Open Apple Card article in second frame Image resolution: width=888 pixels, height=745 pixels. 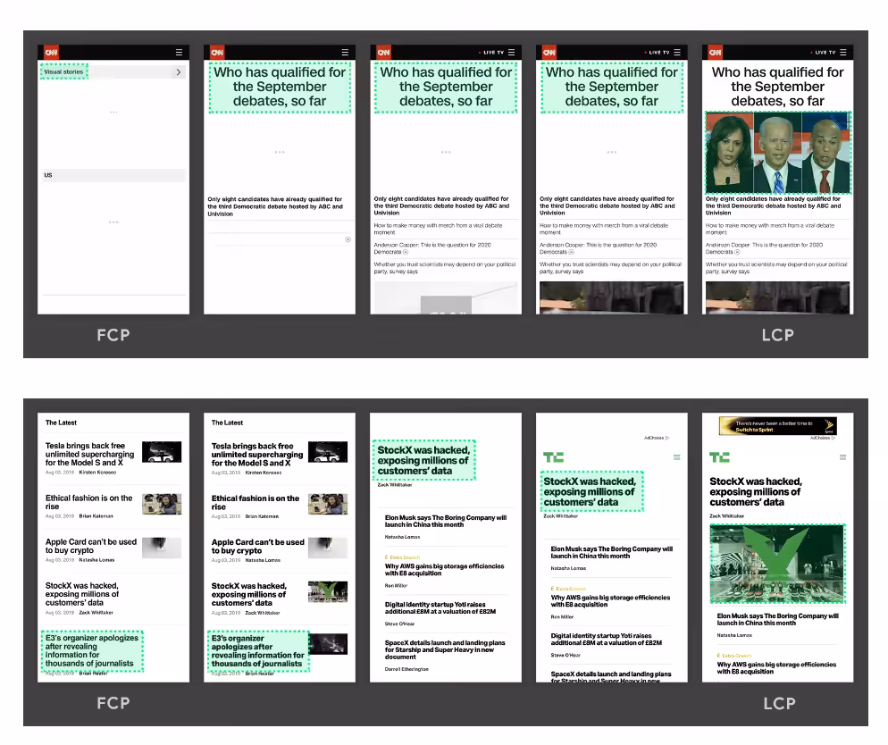point(257,547)
